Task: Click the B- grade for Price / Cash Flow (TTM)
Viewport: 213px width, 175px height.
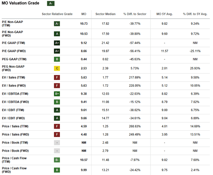Action: pos(57,160)
